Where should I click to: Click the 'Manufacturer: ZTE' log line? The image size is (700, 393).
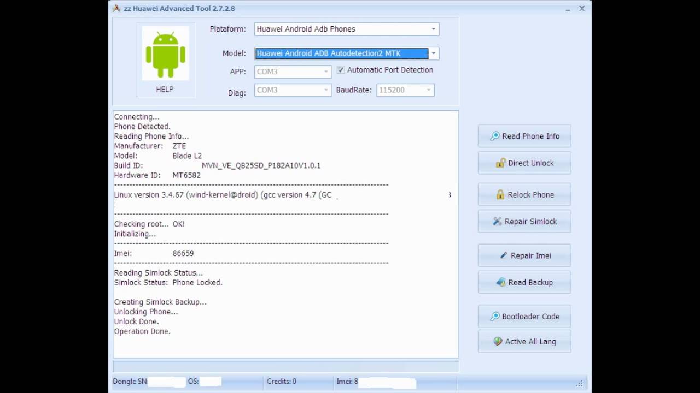click(150, 146)
